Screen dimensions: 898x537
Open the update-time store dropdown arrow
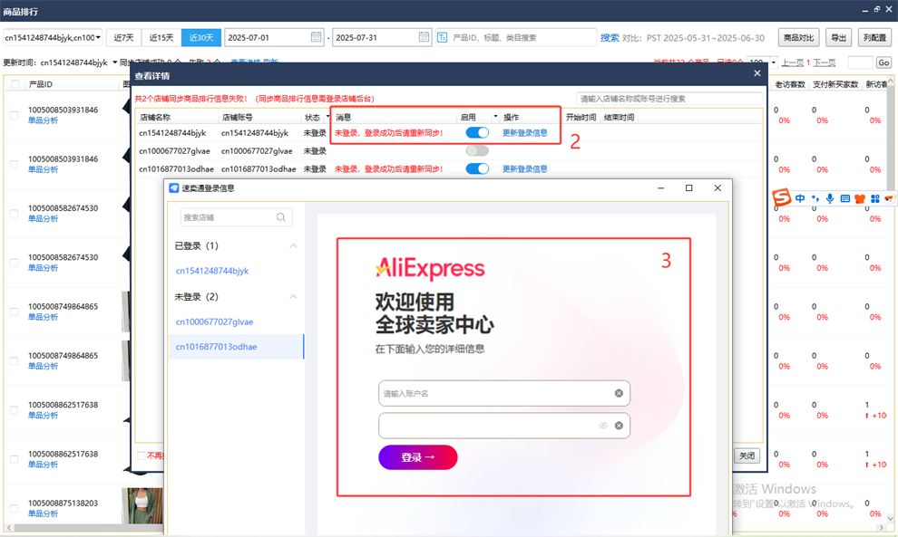(x=114, y=62)
